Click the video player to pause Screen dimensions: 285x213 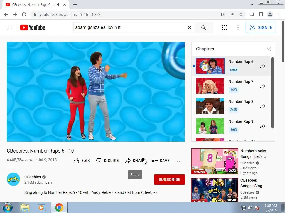point(96,92)
